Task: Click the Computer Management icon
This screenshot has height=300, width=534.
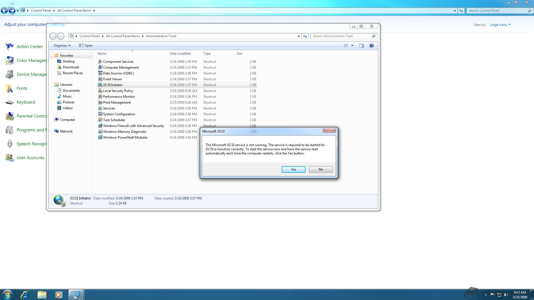Action: coord(100,67)
